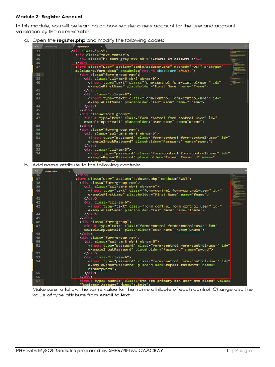The width and height of the screenshot is (275, 367).
Task: Click bold 'register.php' in step a instruction
Action: (71, 40)
